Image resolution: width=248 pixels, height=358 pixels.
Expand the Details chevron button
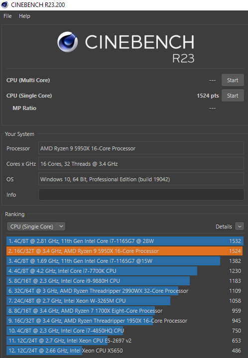(x=240, y=227)
